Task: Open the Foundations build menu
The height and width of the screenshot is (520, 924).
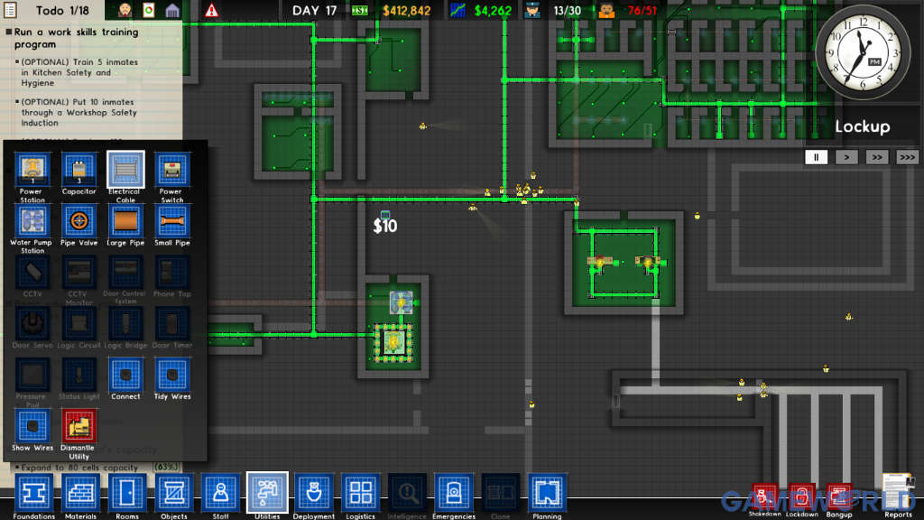Action: coord(33,493)
